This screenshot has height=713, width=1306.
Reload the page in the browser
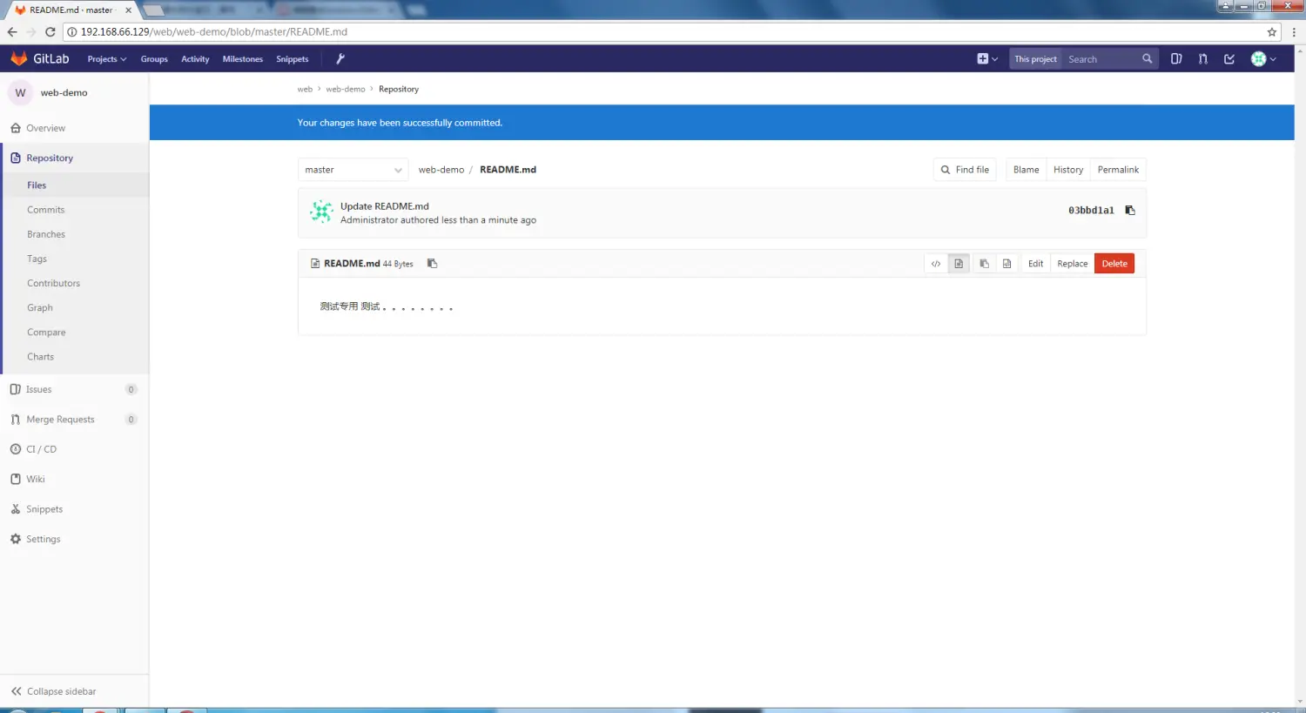[50, 31]
